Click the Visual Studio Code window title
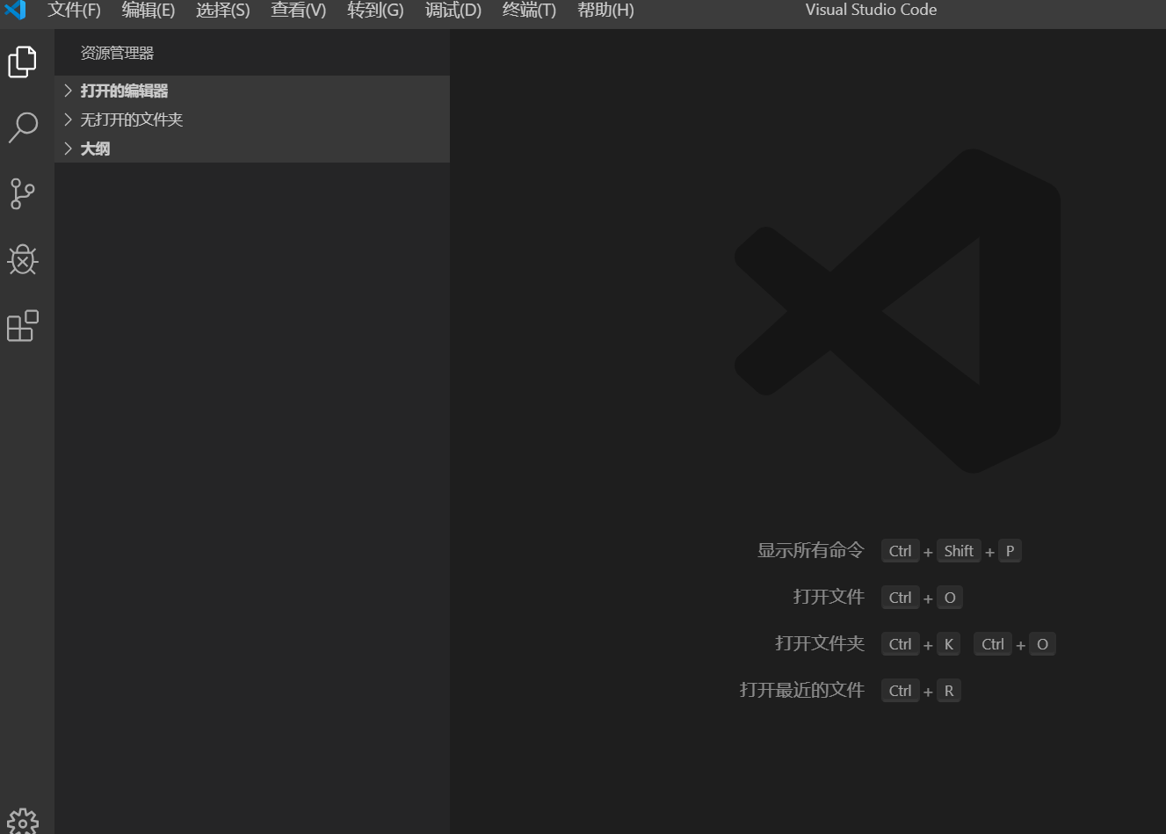This screenshot has height=834, width=1166. coord(871,10)
